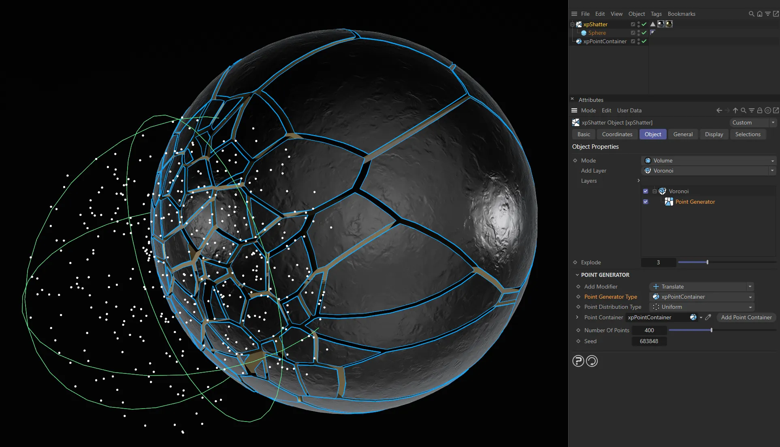This screenshot has width=780, height=447.
Task: Click the eyedropper next to Point Container field
Action: (708, 317)
